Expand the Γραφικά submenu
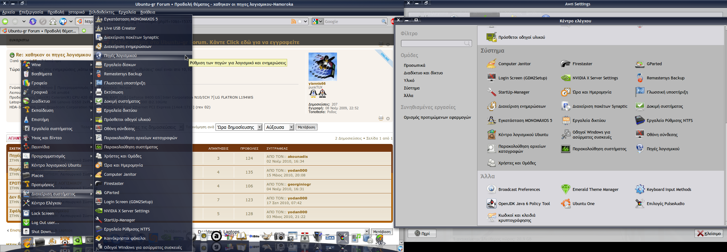The height and width of the screenshot is (252, 727). 57,92
